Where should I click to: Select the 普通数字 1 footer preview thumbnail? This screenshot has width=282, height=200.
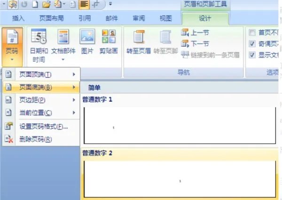(x=180, y=126)
